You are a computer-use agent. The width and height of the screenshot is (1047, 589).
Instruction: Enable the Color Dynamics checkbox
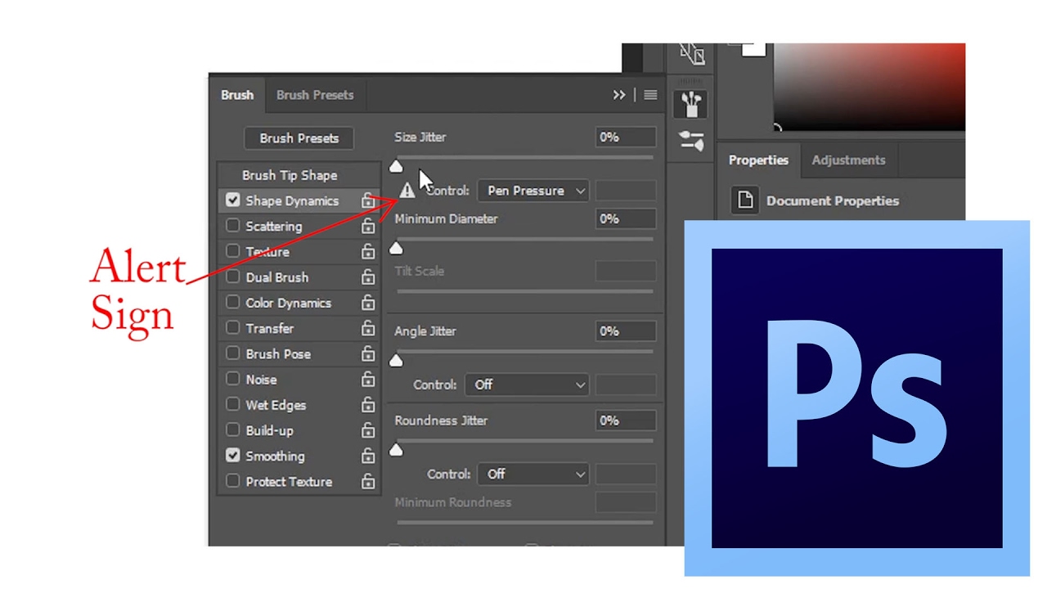pos(233,303)
